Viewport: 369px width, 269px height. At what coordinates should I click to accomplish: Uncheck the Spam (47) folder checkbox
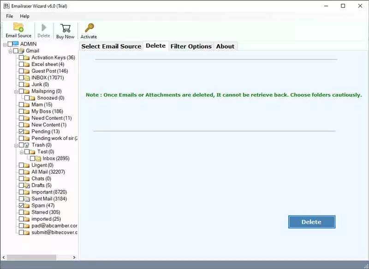coord(21,205)
